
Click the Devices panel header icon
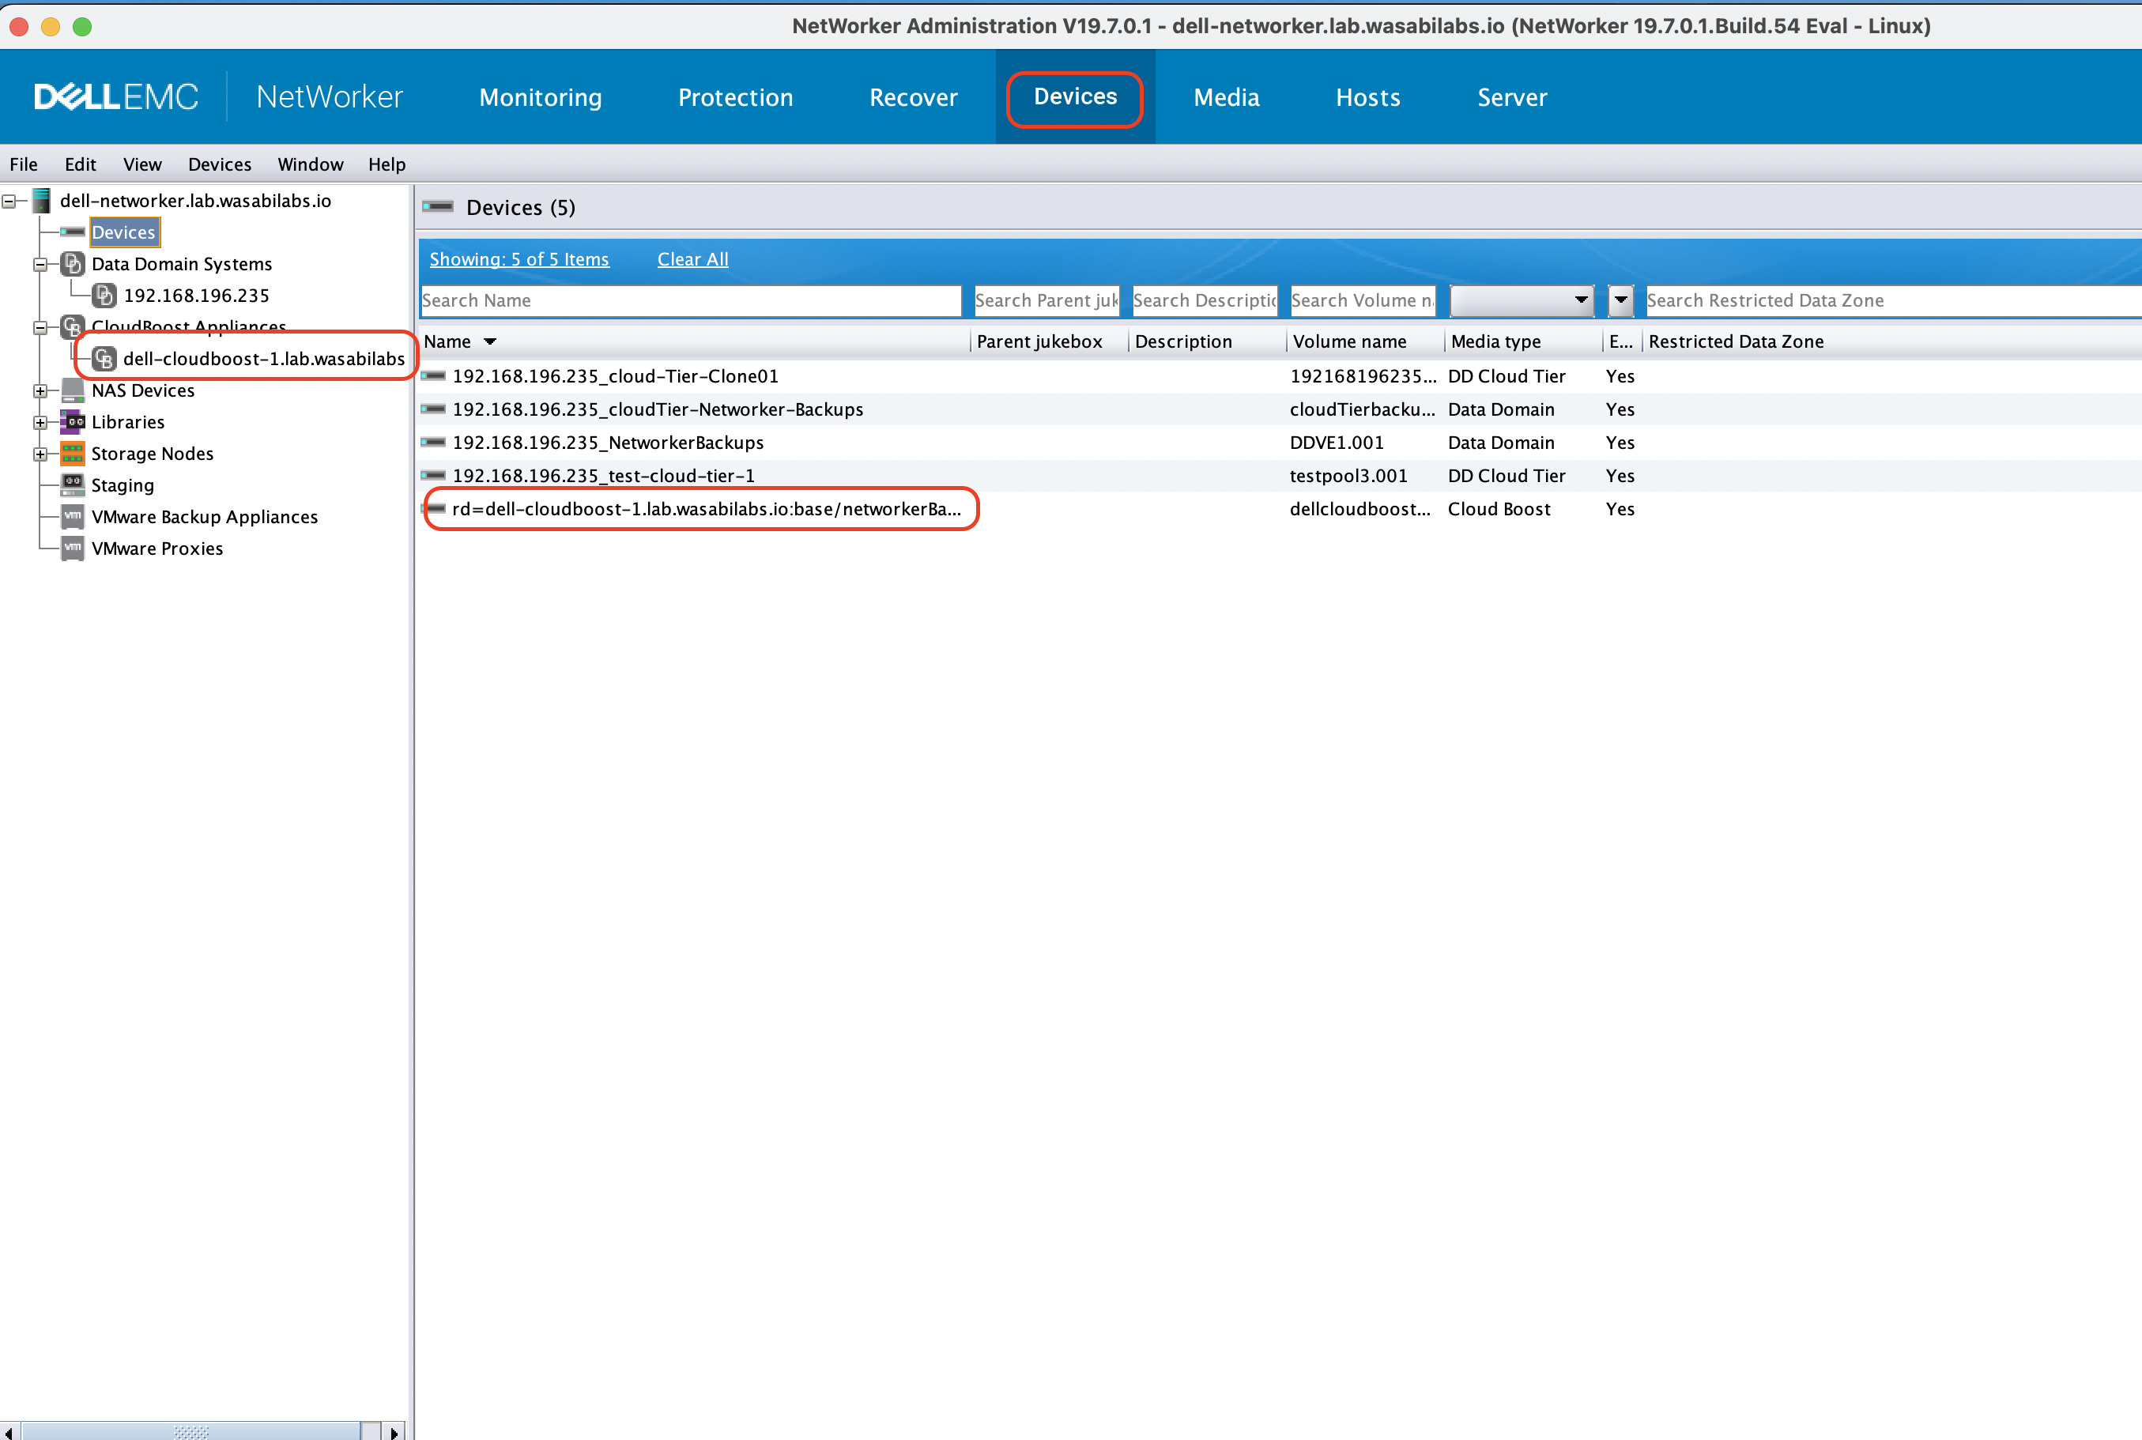tap(438, 206)
